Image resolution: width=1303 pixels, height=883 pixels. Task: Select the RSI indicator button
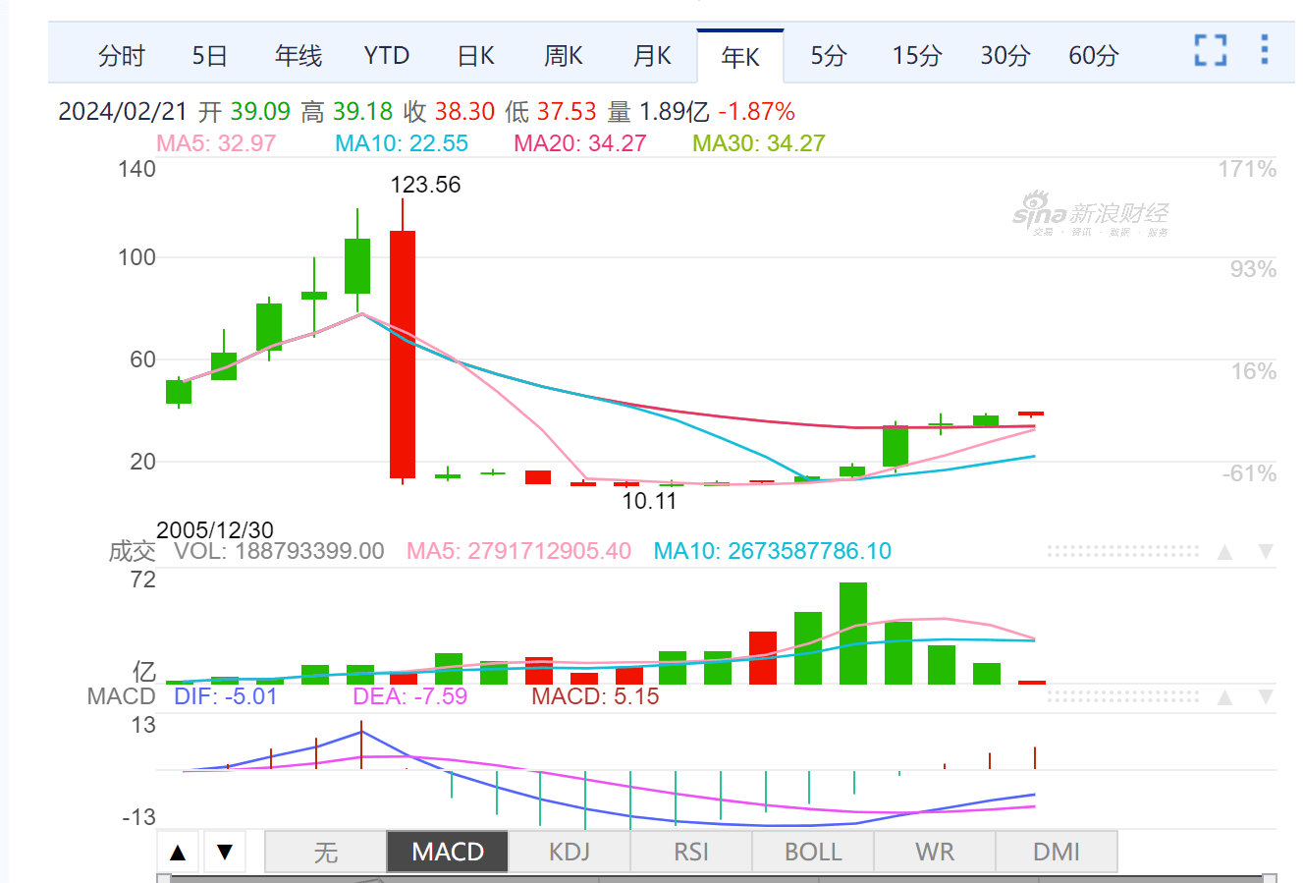(x=691, y=851)
